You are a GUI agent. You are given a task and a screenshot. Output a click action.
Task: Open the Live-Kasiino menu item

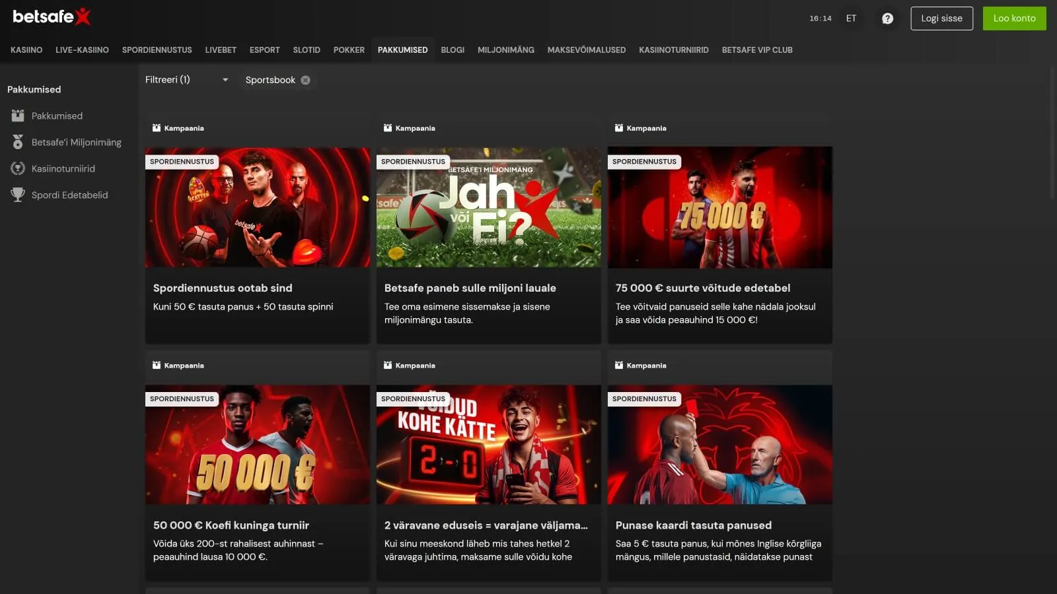click(x=82, y=50)
